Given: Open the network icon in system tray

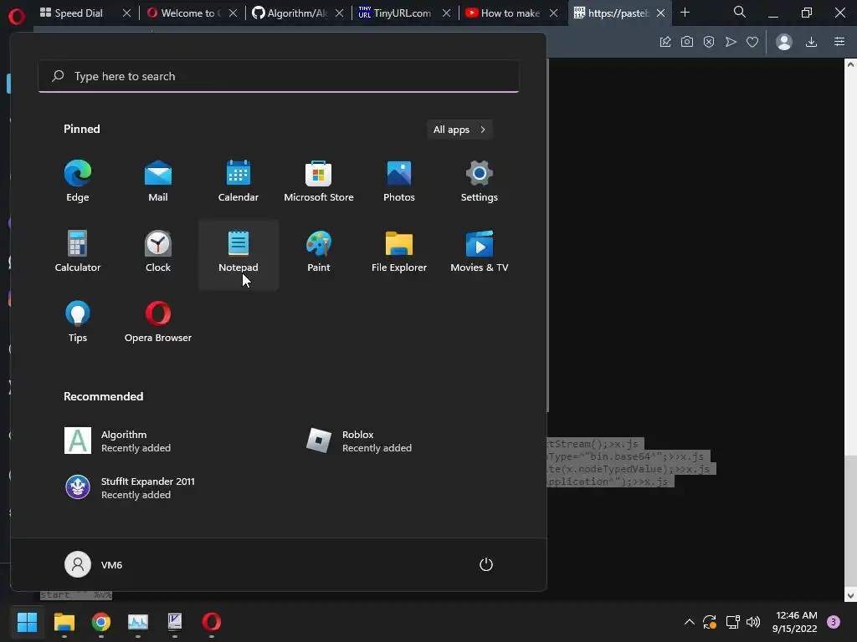Looking at the screenshot, I should point(732,622).
